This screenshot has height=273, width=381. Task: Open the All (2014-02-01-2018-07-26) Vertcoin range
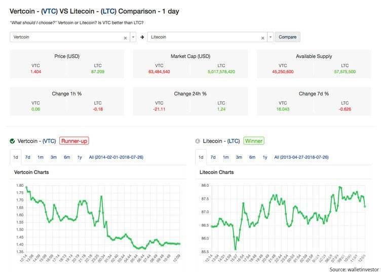pos(116,157)
